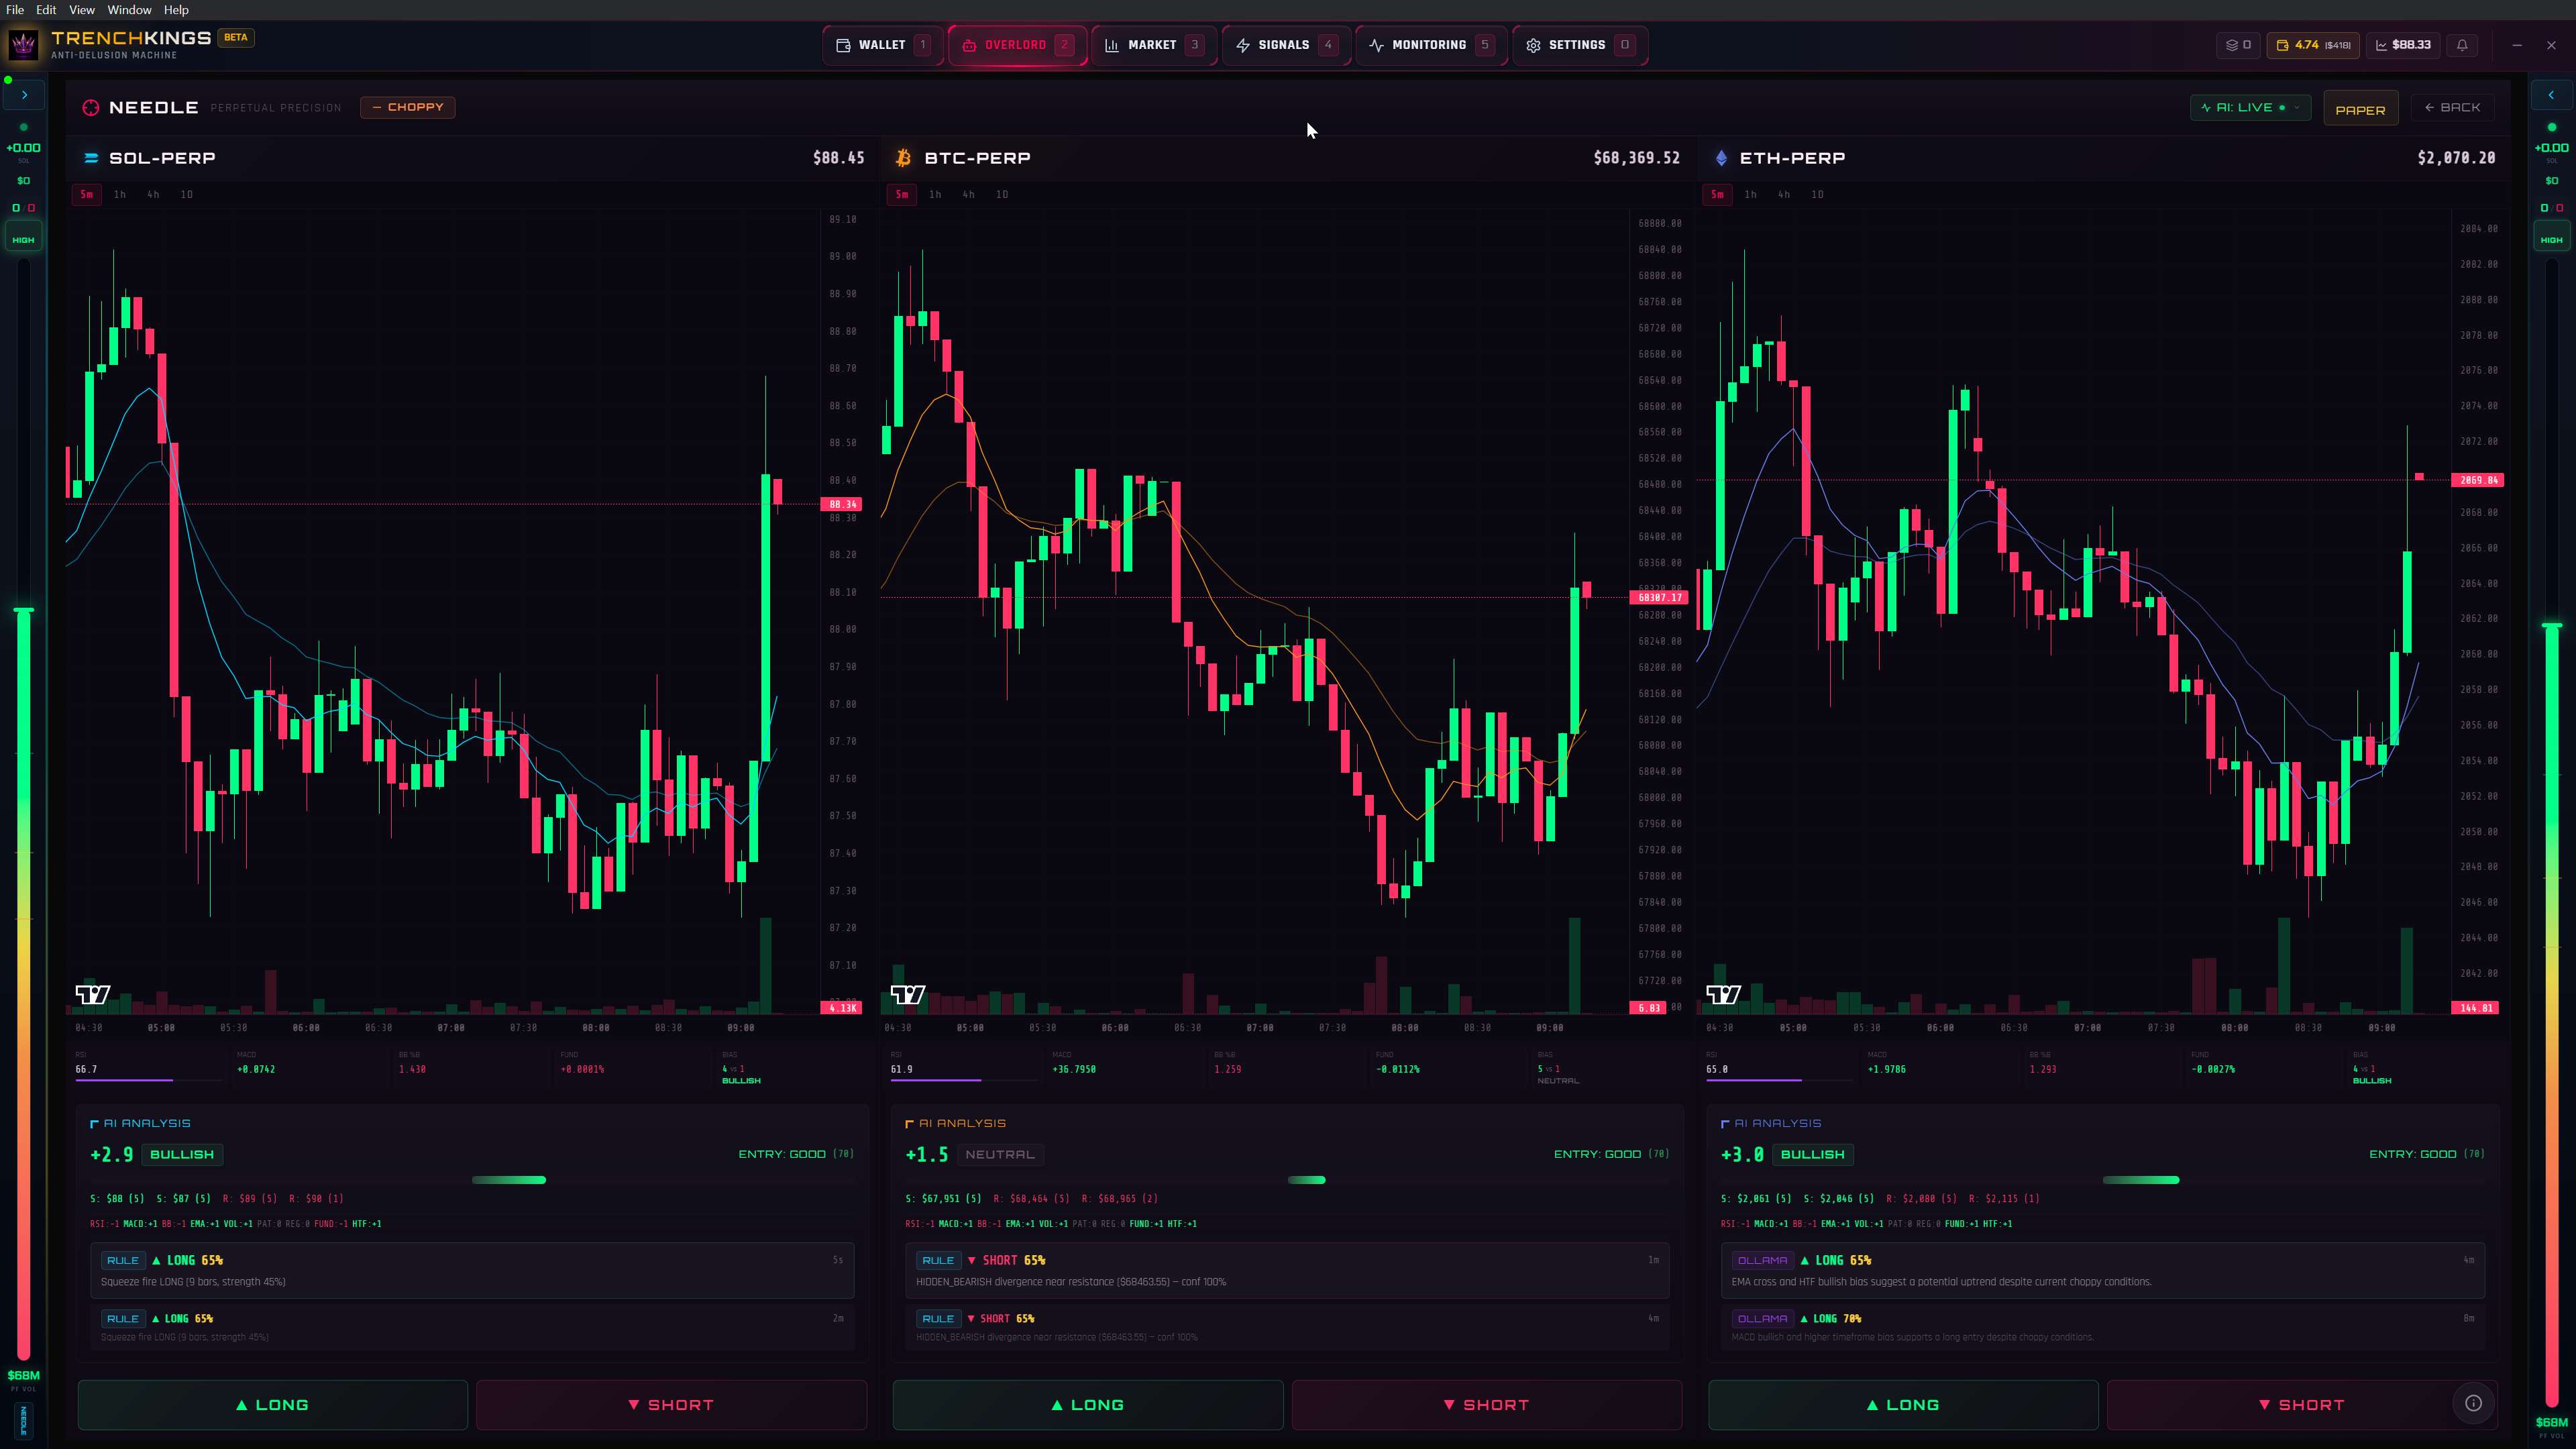Open the Market bar-chart icon
Viewport: 2576px width, 1449px height.
1112,45
